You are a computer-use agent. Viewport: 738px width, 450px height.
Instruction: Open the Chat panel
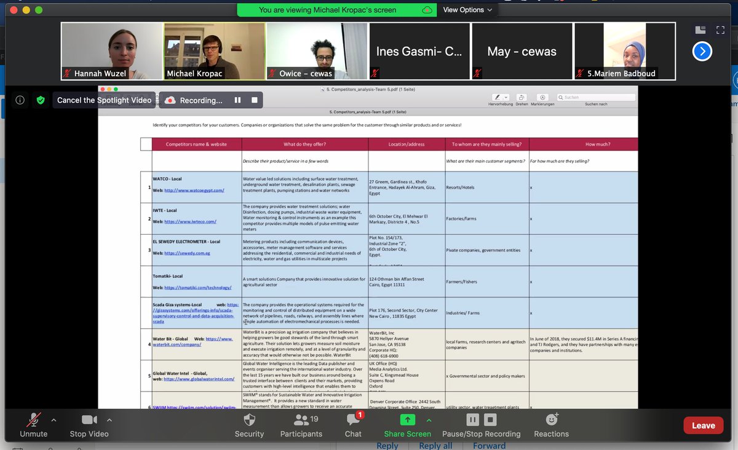[354, 425]
